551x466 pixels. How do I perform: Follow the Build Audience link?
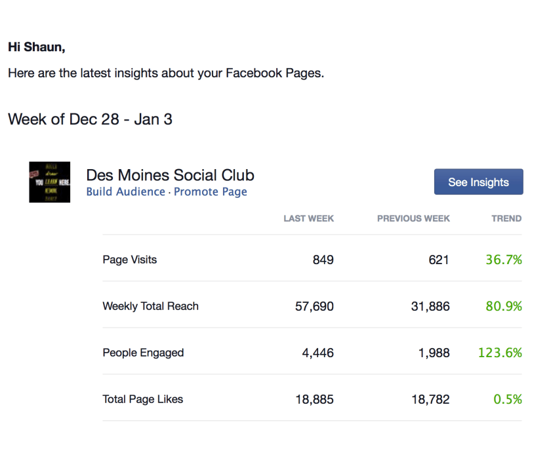tap(125, 192)
